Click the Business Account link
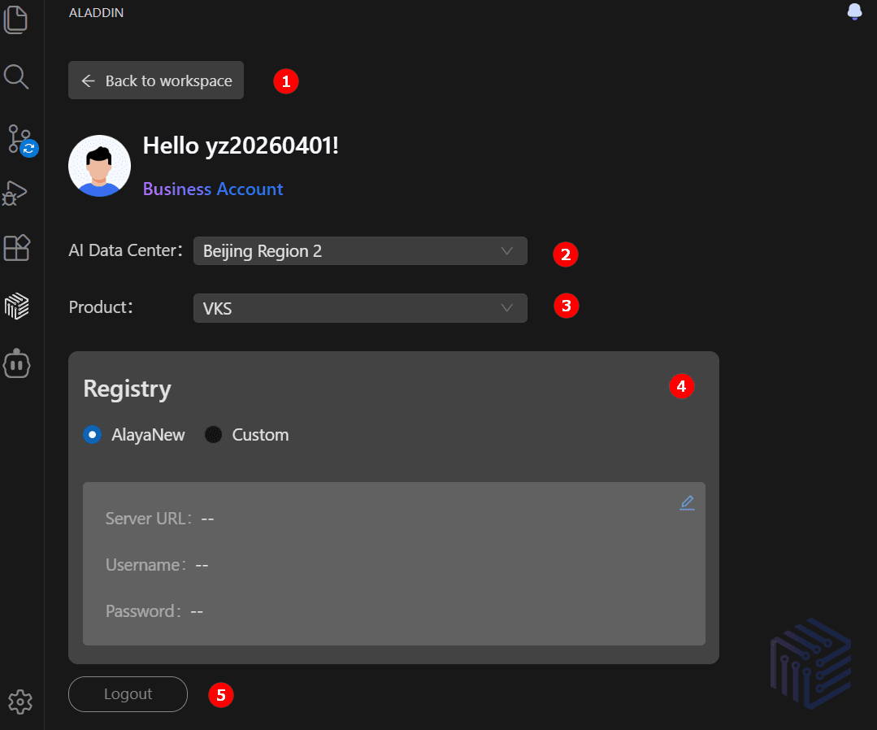Image resolution: width=877 pixels, height=730 pixels. 212,189
